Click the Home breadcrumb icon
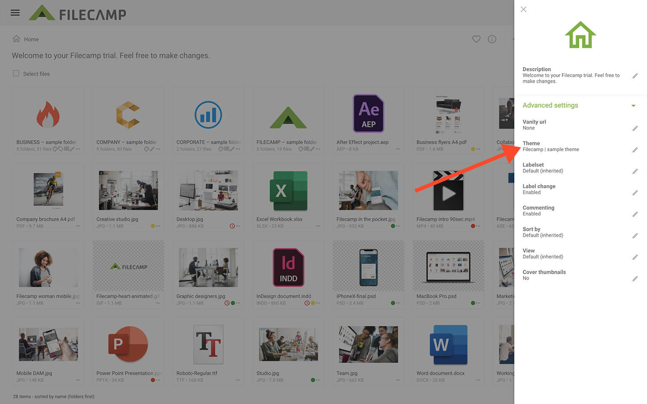The image size is (647, 404). [16, 39]
